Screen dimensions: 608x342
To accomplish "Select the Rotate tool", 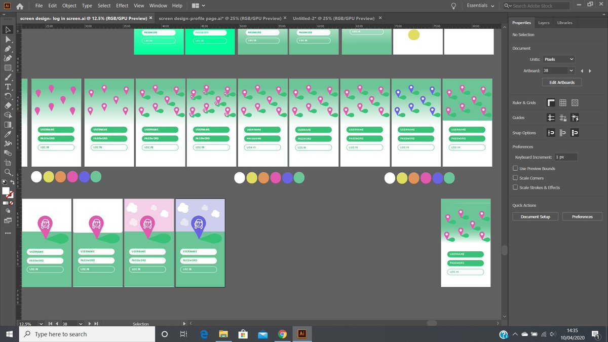I will pos(8,96).
